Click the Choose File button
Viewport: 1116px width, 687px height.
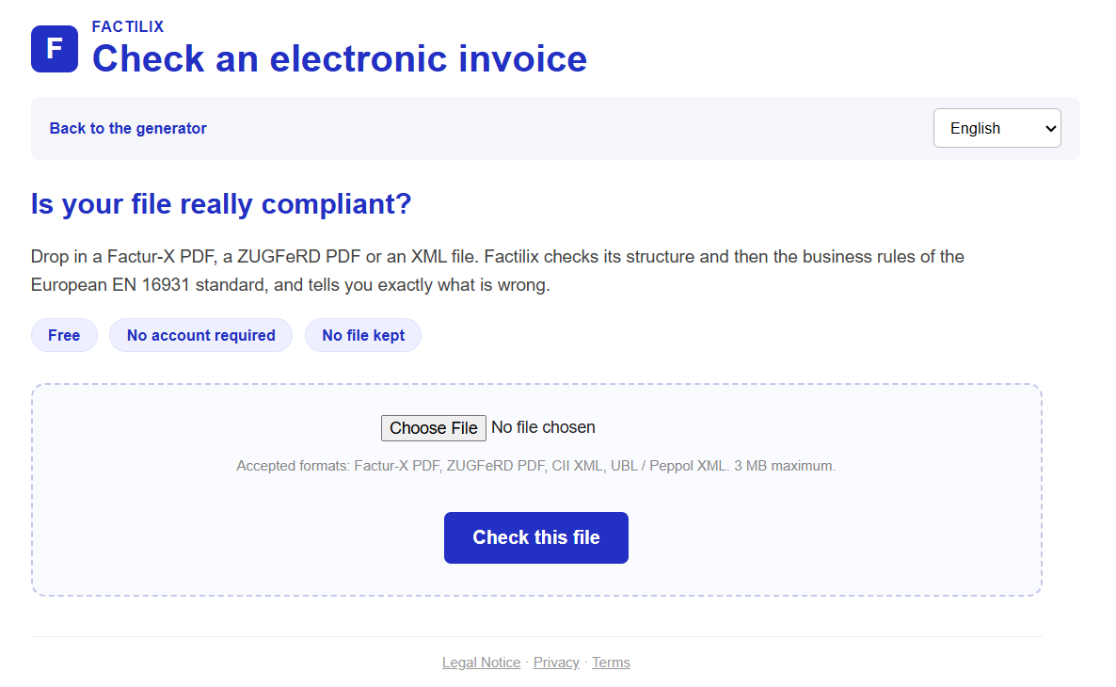click(x=434, y=428)
